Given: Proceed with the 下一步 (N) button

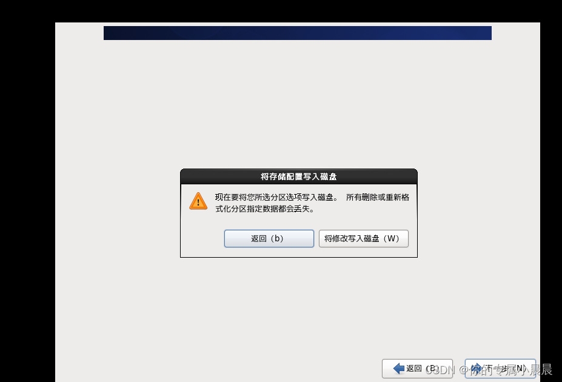Looking at the screenshot, I should (500, 369).
